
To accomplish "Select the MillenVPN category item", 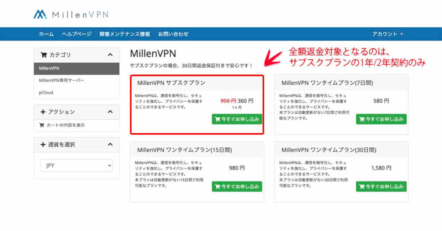I will 77,69.
